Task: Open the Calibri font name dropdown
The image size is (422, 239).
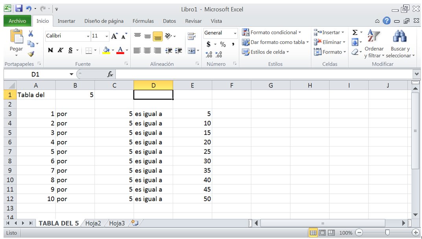Action: [x=88, y=36]
